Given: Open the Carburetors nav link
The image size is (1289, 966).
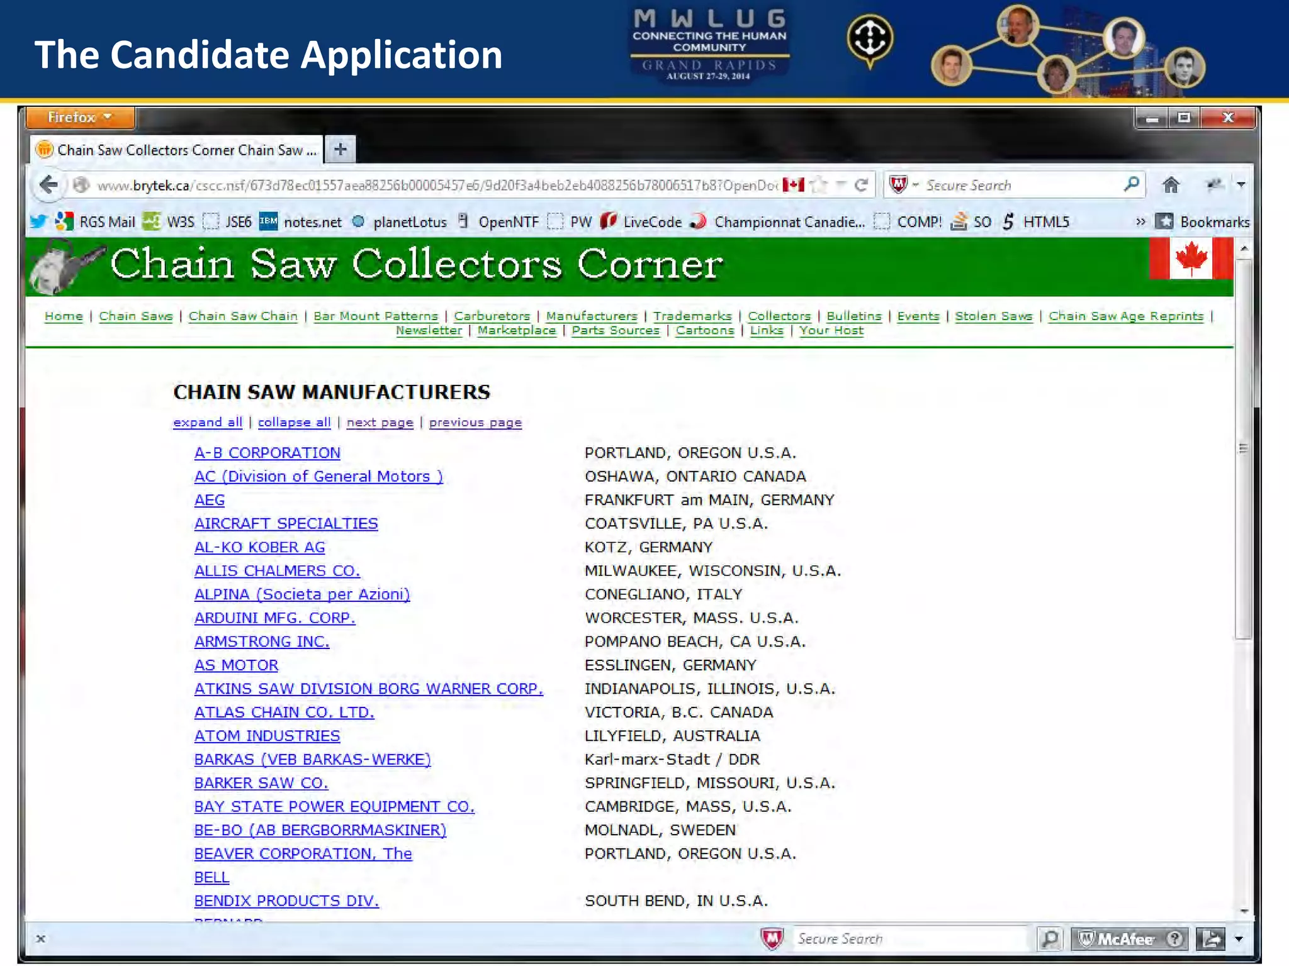Looking at the screenshot, I should [x=492, y=316].
